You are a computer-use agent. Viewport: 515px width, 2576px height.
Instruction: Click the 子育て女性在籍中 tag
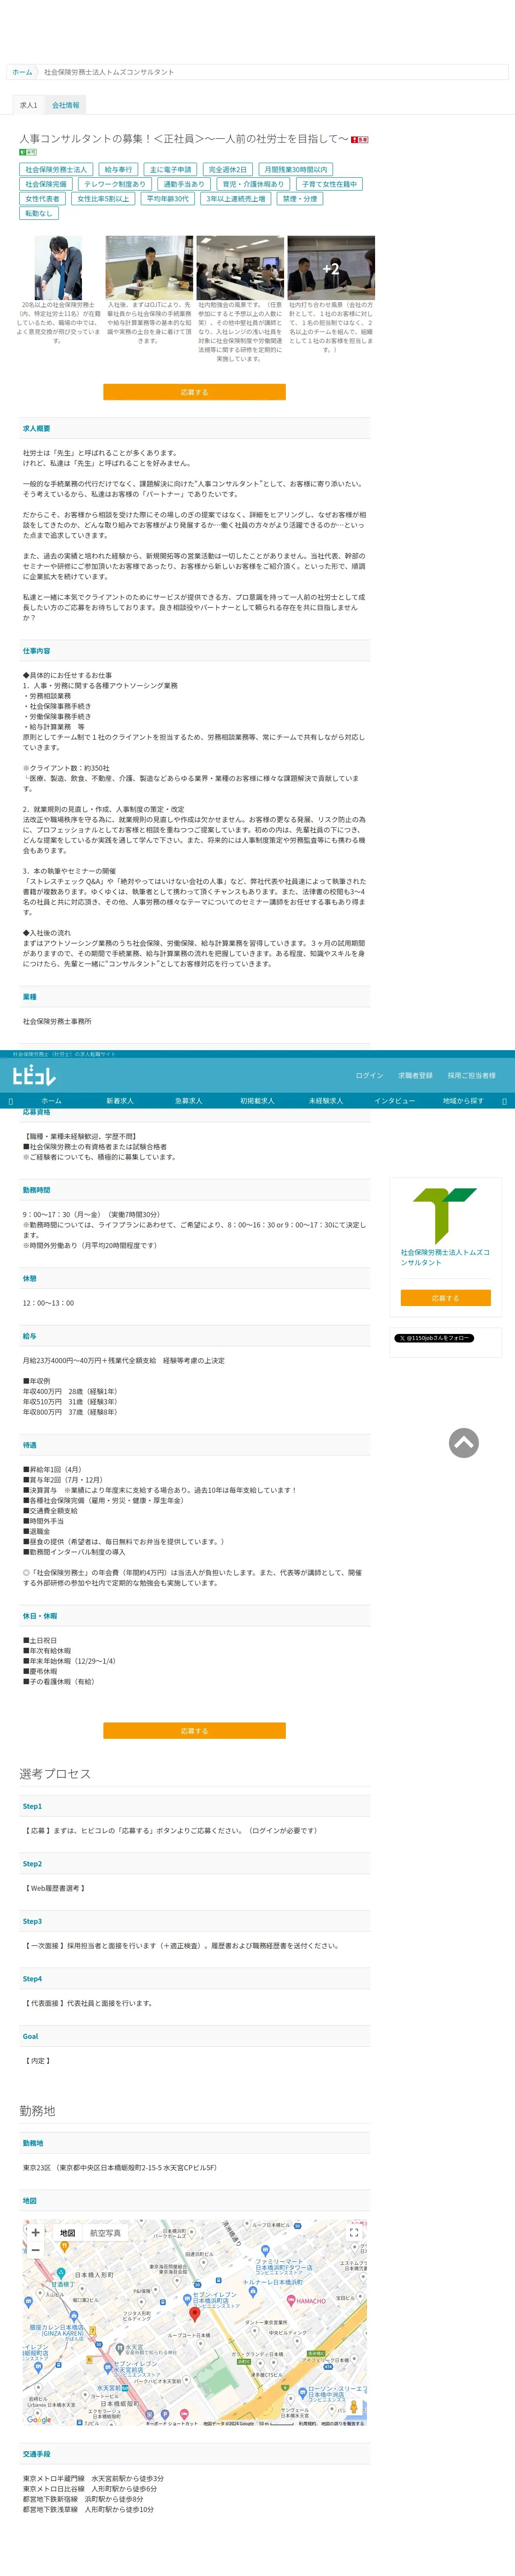329,184
